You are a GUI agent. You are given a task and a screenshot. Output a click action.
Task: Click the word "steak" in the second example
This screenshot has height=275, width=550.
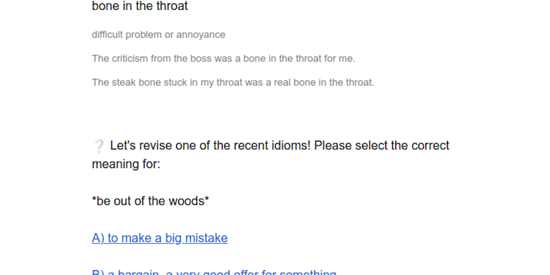[x=124, y=83]
